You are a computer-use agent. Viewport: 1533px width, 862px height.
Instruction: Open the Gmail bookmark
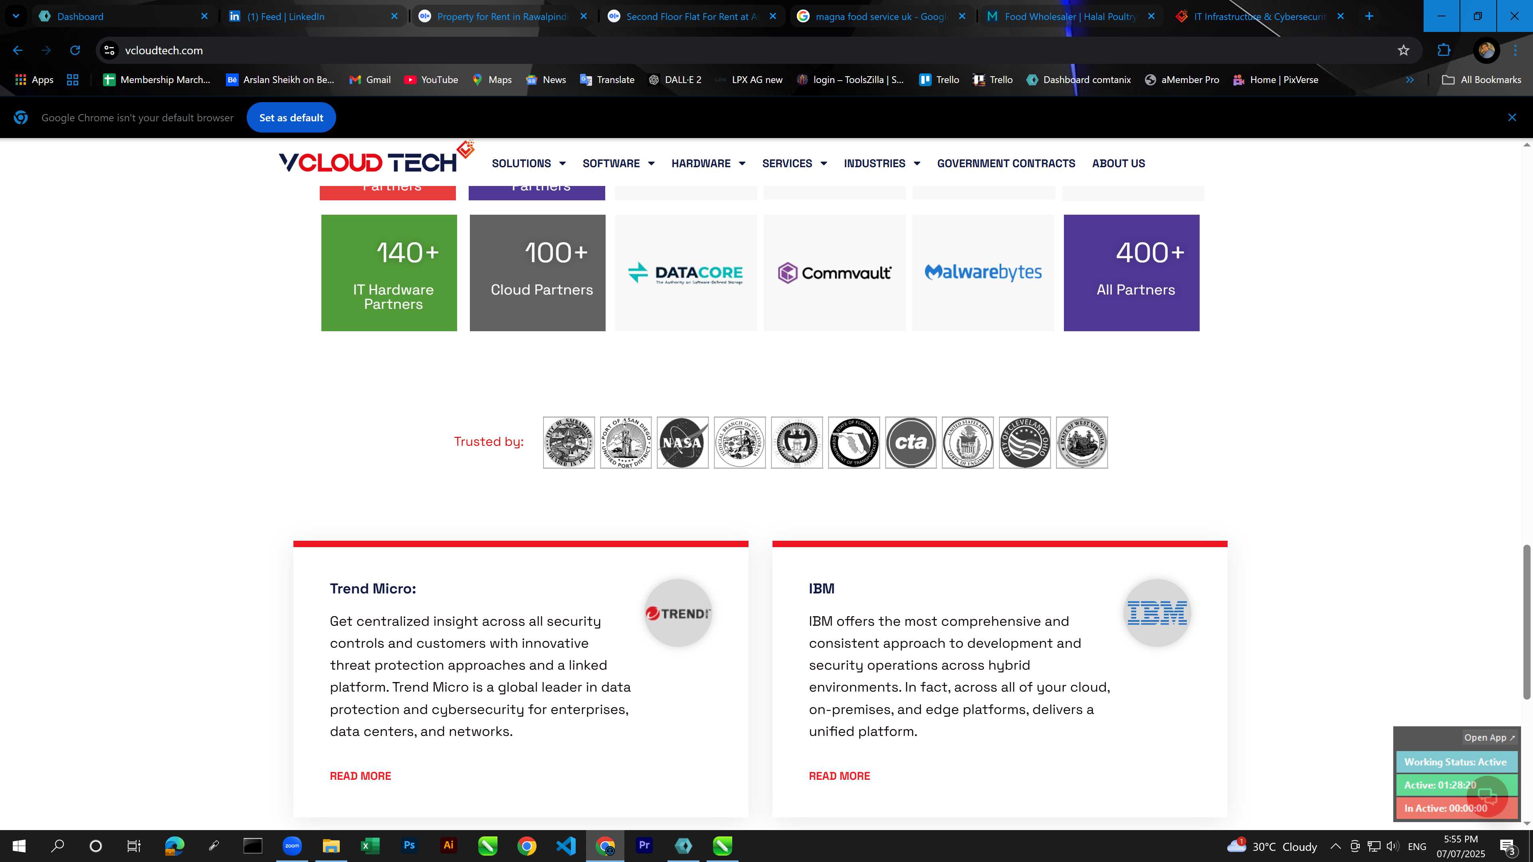pos(370,80)
